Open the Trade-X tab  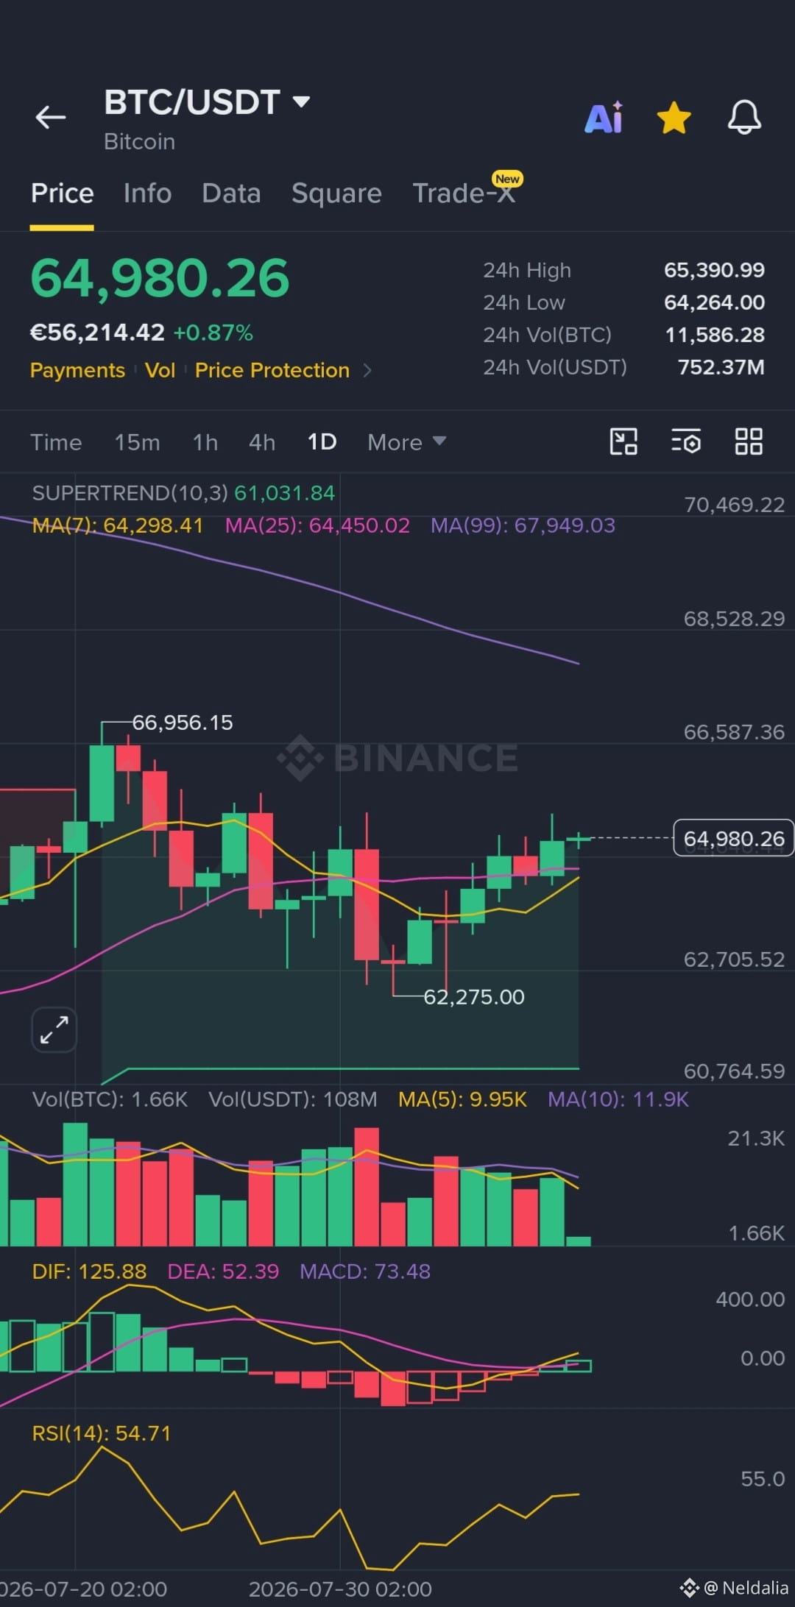pos(464,193)
